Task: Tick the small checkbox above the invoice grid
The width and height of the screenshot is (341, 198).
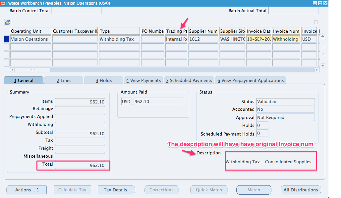Action: [316, 22]
